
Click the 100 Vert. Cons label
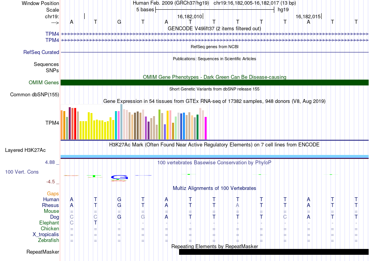(22, 172)
